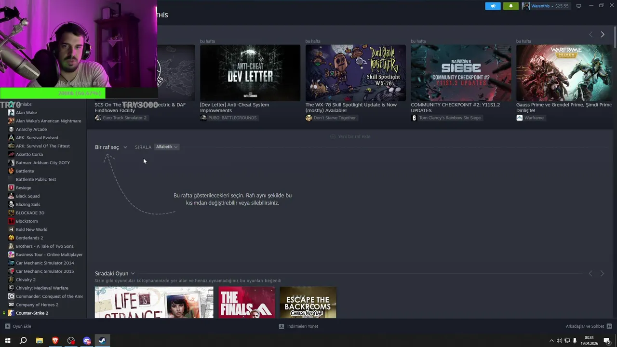Switch to Big Picture mode icon

579,6
